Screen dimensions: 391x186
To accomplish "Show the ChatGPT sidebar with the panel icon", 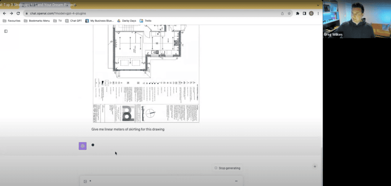I will tap(6, 31).
